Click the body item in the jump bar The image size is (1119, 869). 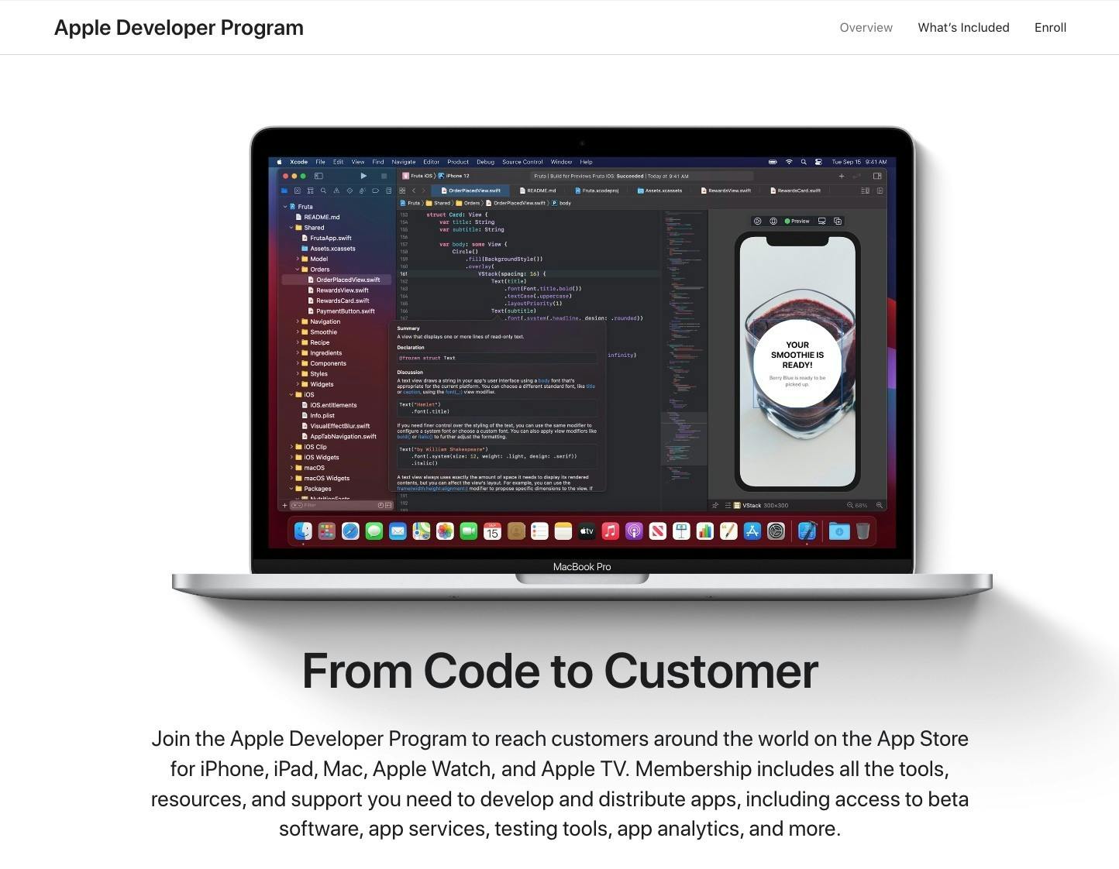point(561,203)
